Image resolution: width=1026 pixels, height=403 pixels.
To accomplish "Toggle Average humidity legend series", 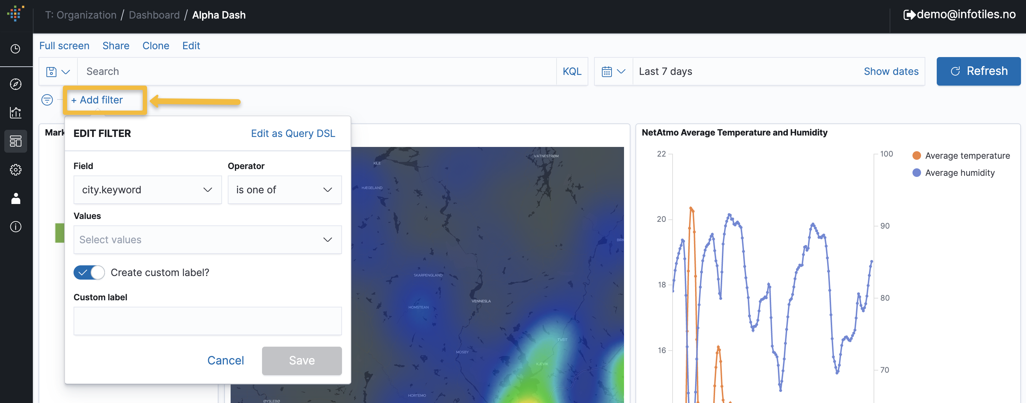I will coord(954,173).
